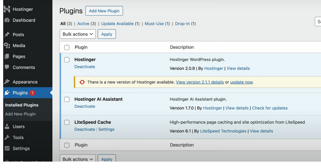Tick the select-all checkbox in table footer

click(67, 145)
